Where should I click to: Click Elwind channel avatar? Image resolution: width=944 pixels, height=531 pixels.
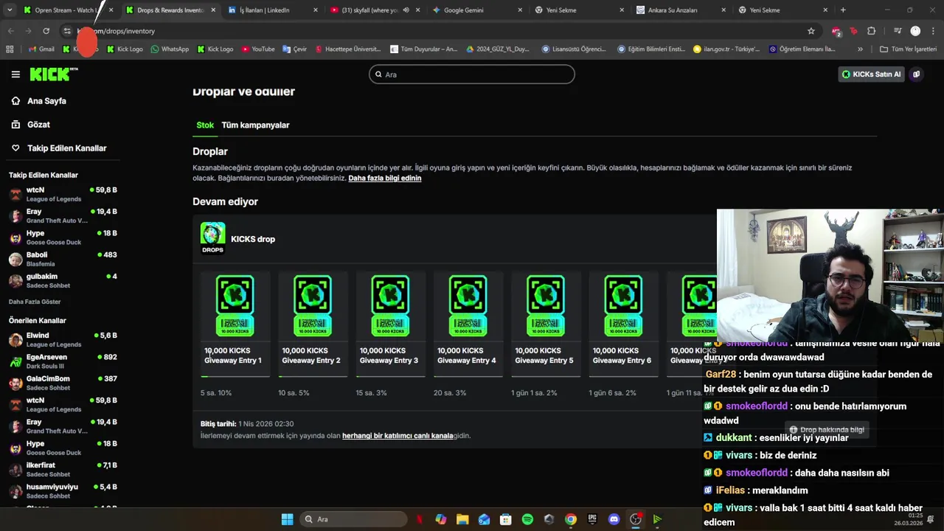pos(15,340)
